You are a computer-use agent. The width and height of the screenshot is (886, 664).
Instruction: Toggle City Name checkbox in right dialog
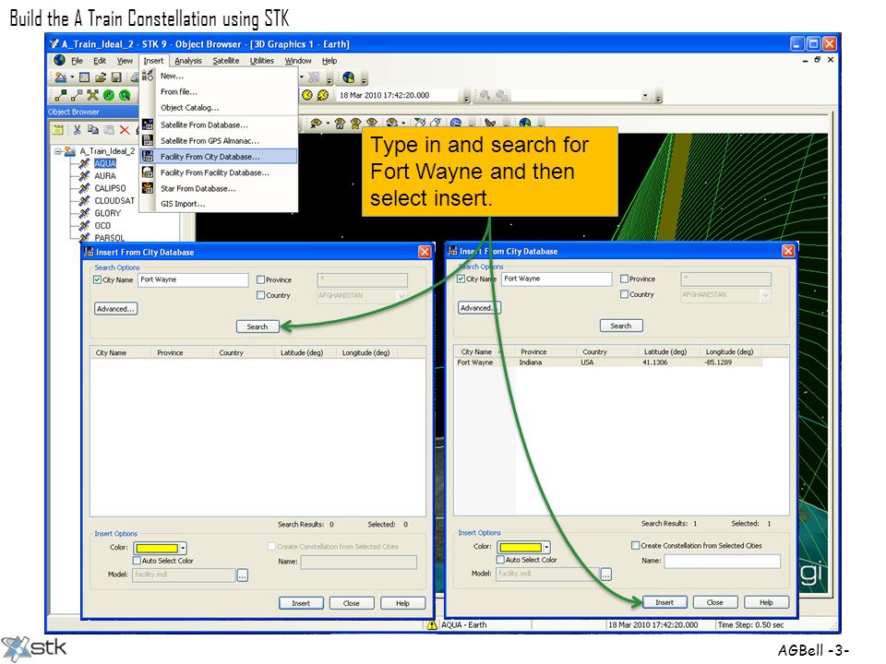pyautogui.click(x=461, y=279)
